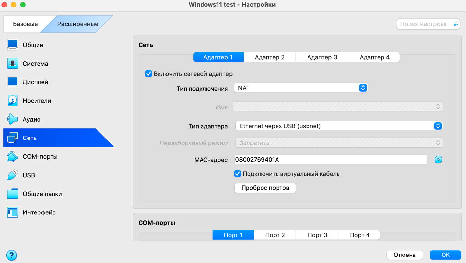Open the Тип подключения NAT dropdown
Image resolution: width=466 pixels, height=263 pixels.
pos(301,88)
